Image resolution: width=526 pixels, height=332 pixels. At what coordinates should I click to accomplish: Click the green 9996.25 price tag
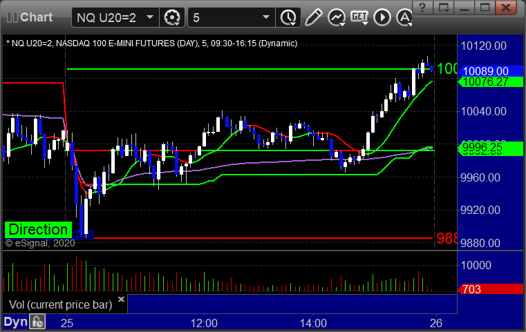click(491, 148)
